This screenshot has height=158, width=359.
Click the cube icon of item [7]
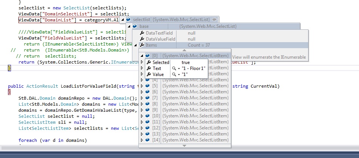(148, 98)
